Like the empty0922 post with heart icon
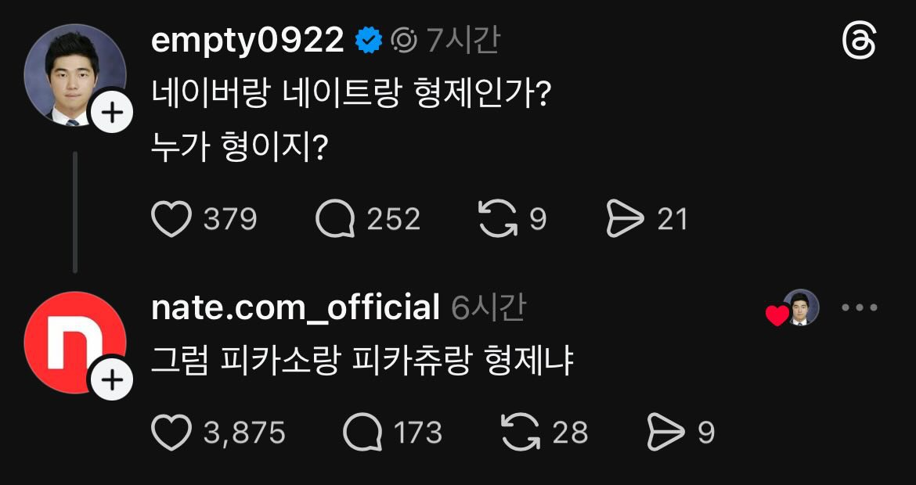Image resolution: width=916 pixels, height=485 pixels. click(x=171, y=220)
